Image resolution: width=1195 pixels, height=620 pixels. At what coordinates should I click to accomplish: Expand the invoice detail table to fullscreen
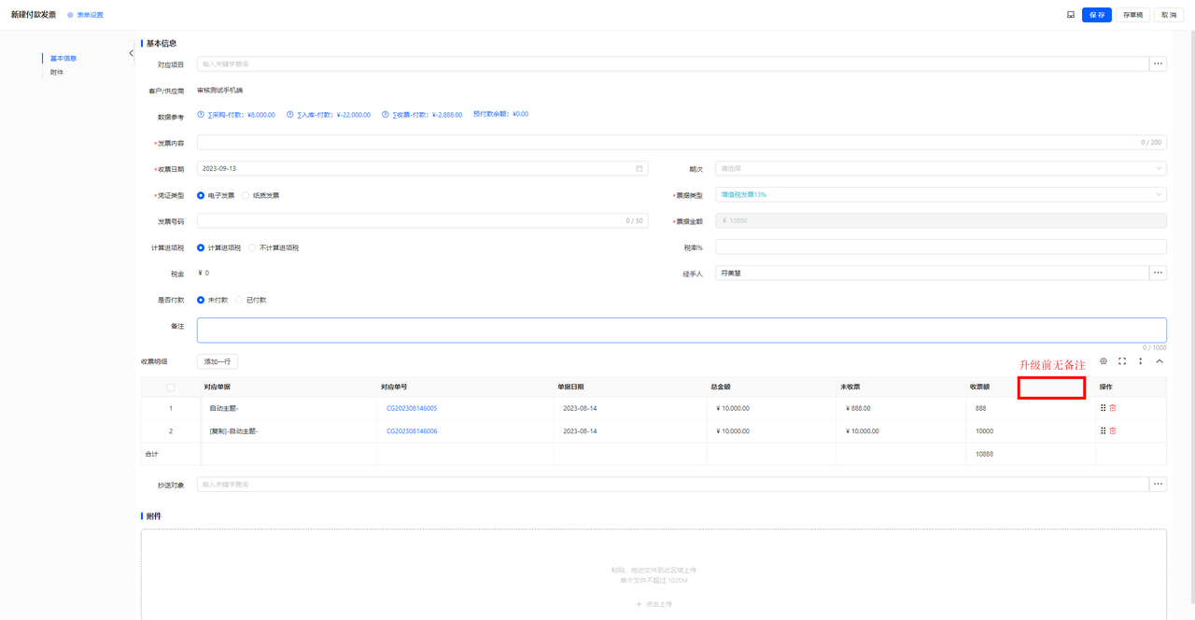point(1122,361)
